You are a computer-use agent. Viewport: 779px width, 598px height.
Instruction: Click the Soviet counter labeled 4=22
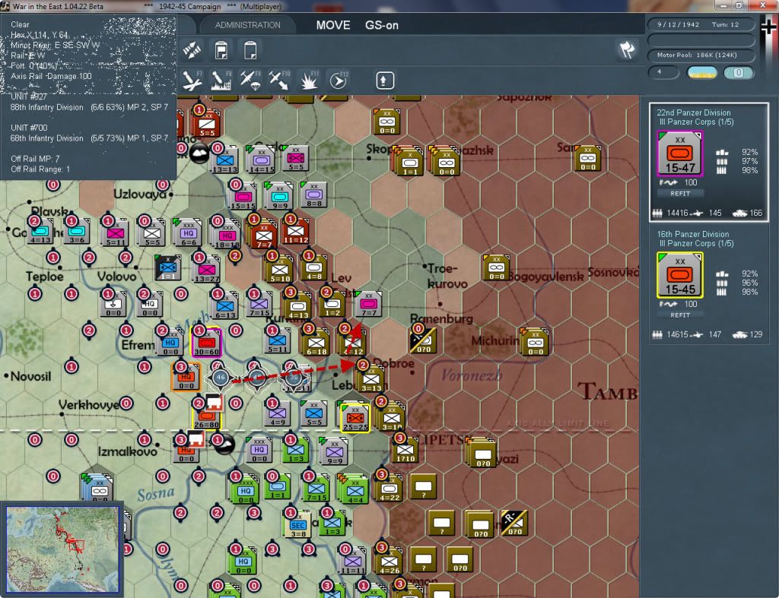click(x=389, y=489)
